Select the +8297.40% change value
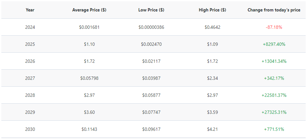The image size is (307, 139). click(x=274, y=44)
